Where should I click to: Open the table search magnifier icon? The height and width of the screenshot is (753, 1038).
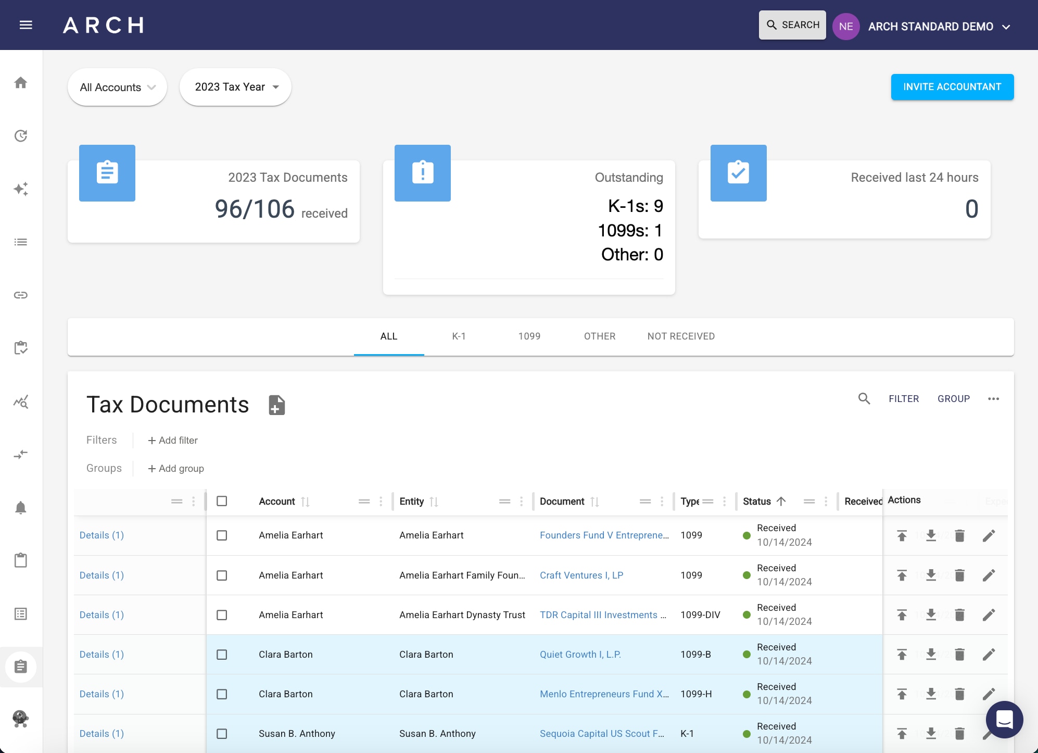click(x=864, y=398)
